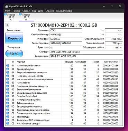
Task: Click status icon for attribute C5
Action: [x=8, y=123]
